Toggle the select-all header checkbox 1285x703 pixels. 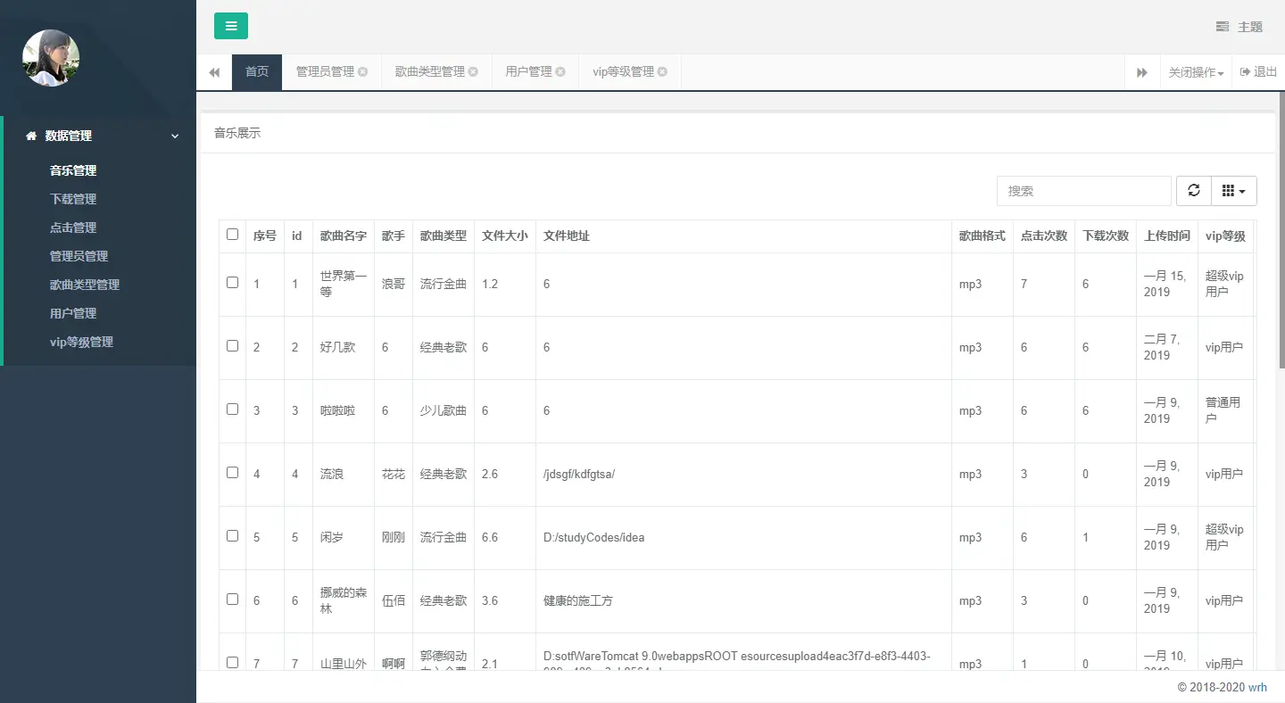point(232,235)
